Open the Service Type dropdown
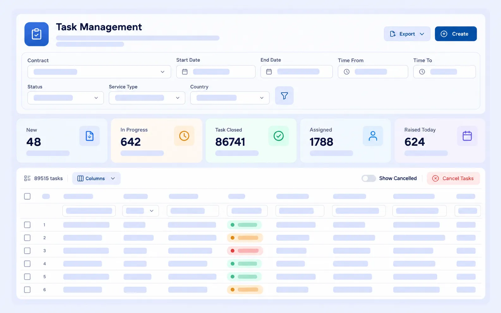Viewport: 501px width, 313px height. pyautogui.click(x=147, y=98)
